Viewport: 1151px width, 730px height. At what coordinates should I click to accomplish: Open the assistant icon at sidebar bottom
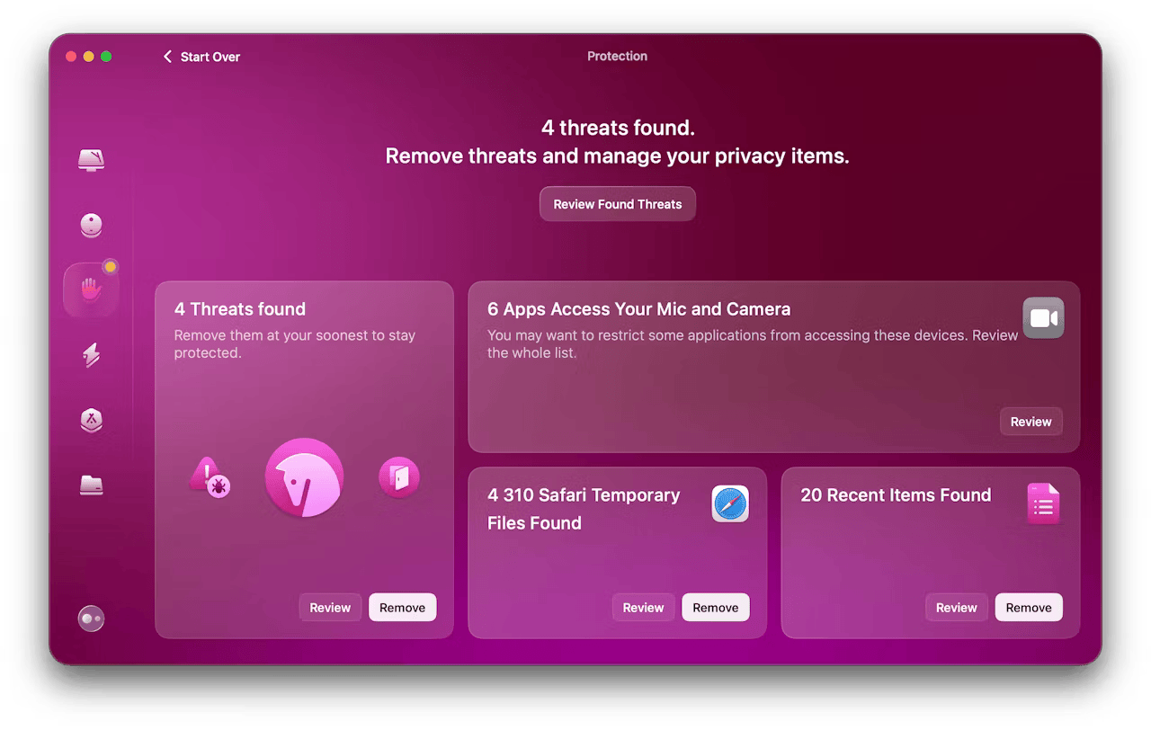[91, 619]
